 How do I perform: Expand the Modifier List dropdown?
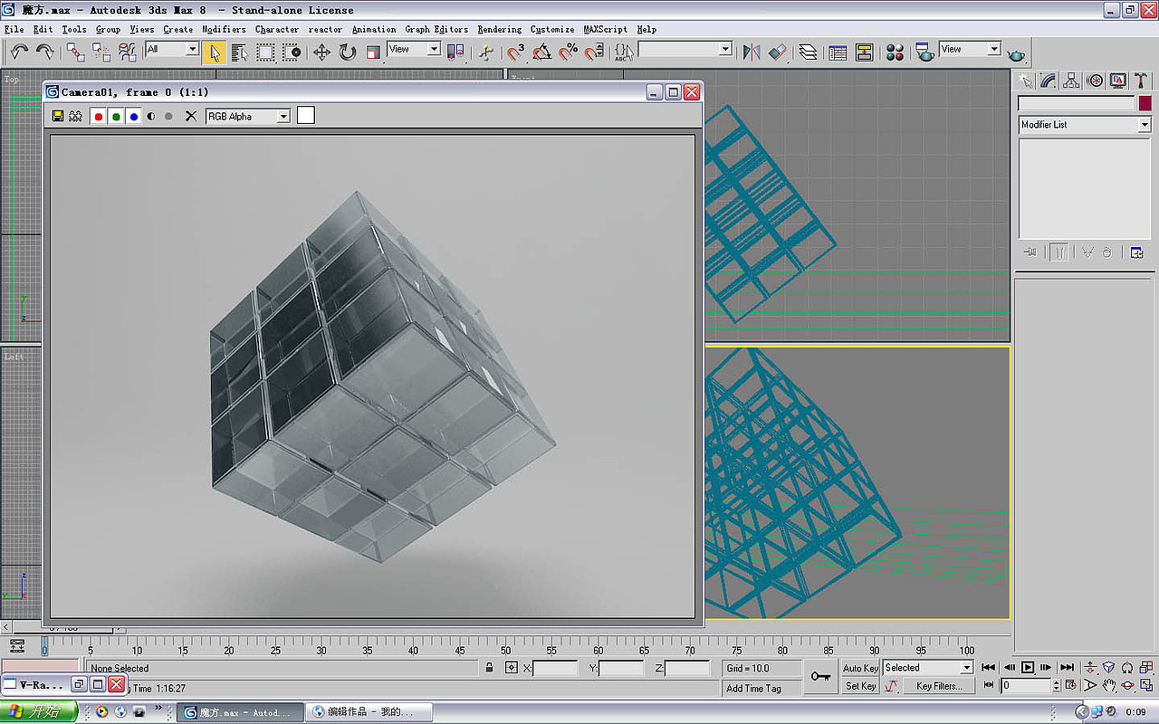[1145, 125]
